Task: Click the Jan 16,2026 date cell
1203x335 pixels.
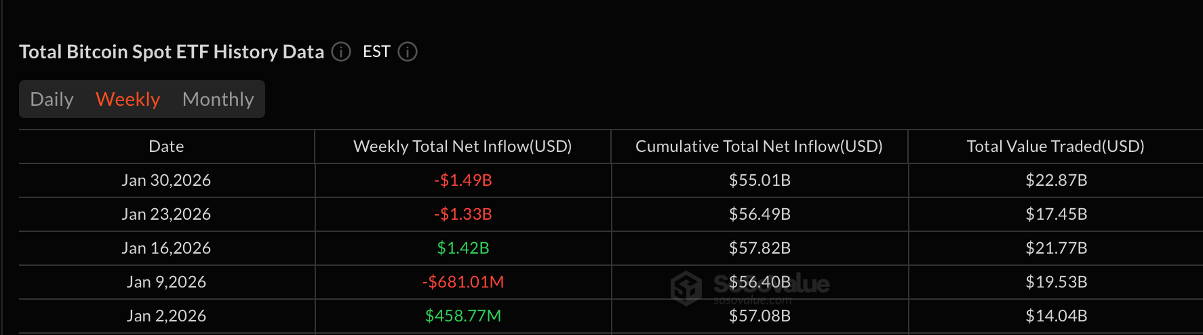Action: pos(166,248)
